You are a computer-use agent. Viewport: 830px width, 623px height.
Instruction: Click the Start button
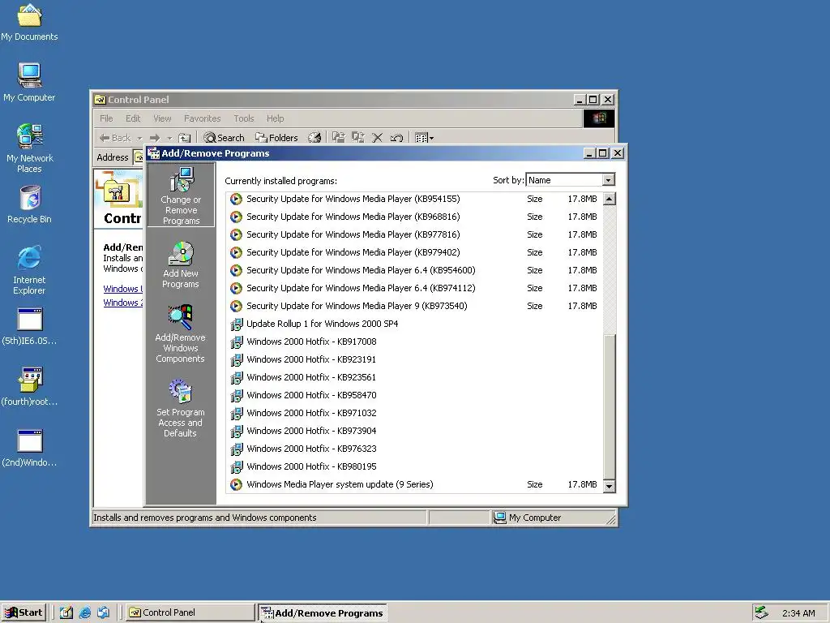pos(24,612)
